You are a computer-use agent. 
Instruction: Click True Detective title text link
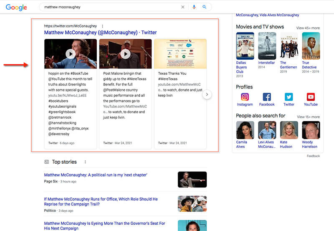tap(309, 65)
